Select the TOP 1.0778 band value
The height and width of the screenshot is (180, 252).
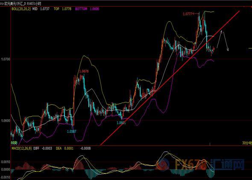(x=62, y=9)
